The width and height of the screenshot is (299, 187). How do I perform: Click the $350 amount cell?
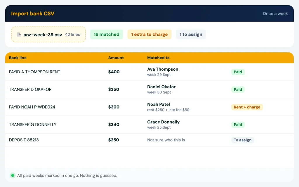114,89
